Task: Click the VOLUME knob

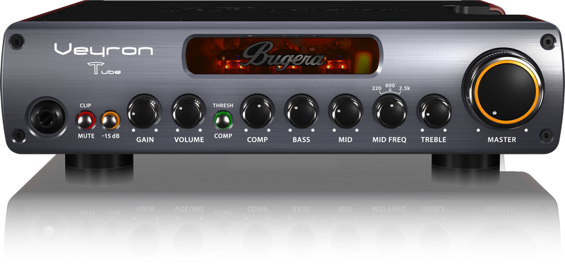Action: [x=189, y=112]
